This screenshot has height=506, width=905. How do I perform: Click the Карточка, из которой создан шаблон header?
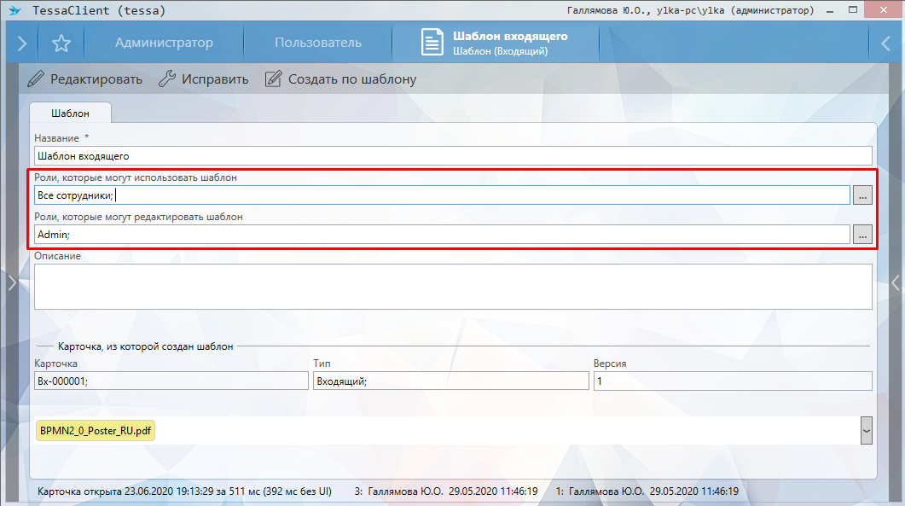[x=146, y=346]
